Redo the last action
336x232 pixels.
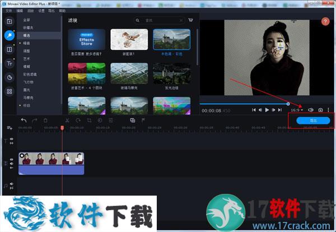[34, 120]
